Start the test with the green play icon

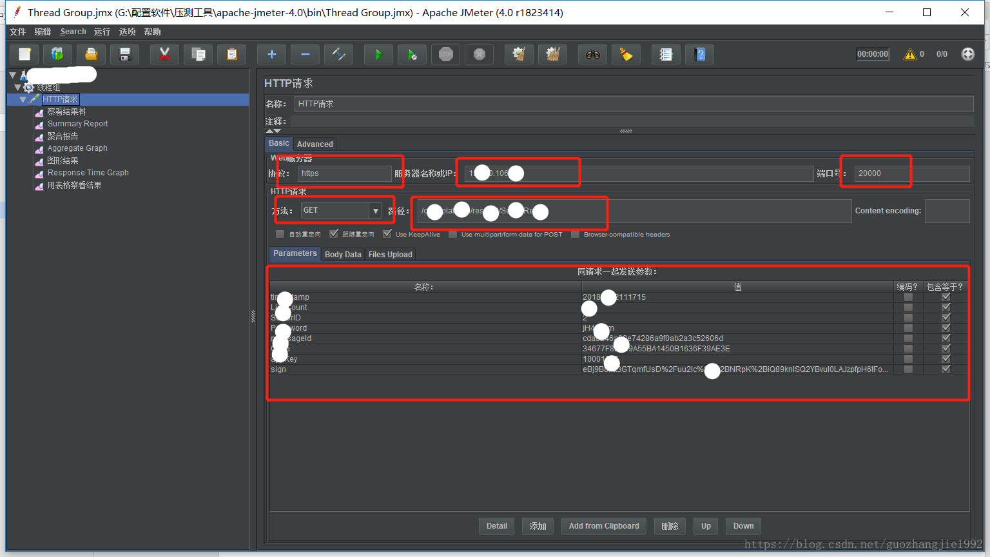379,54
